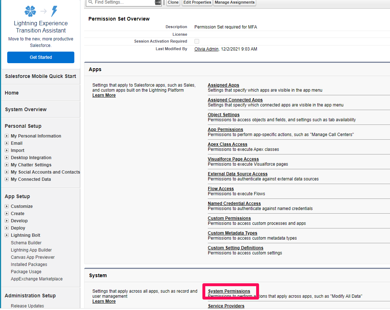Open App Permissions link
Image resolution: width=390 pixels, height=310 pixels.
pos(225,129)
